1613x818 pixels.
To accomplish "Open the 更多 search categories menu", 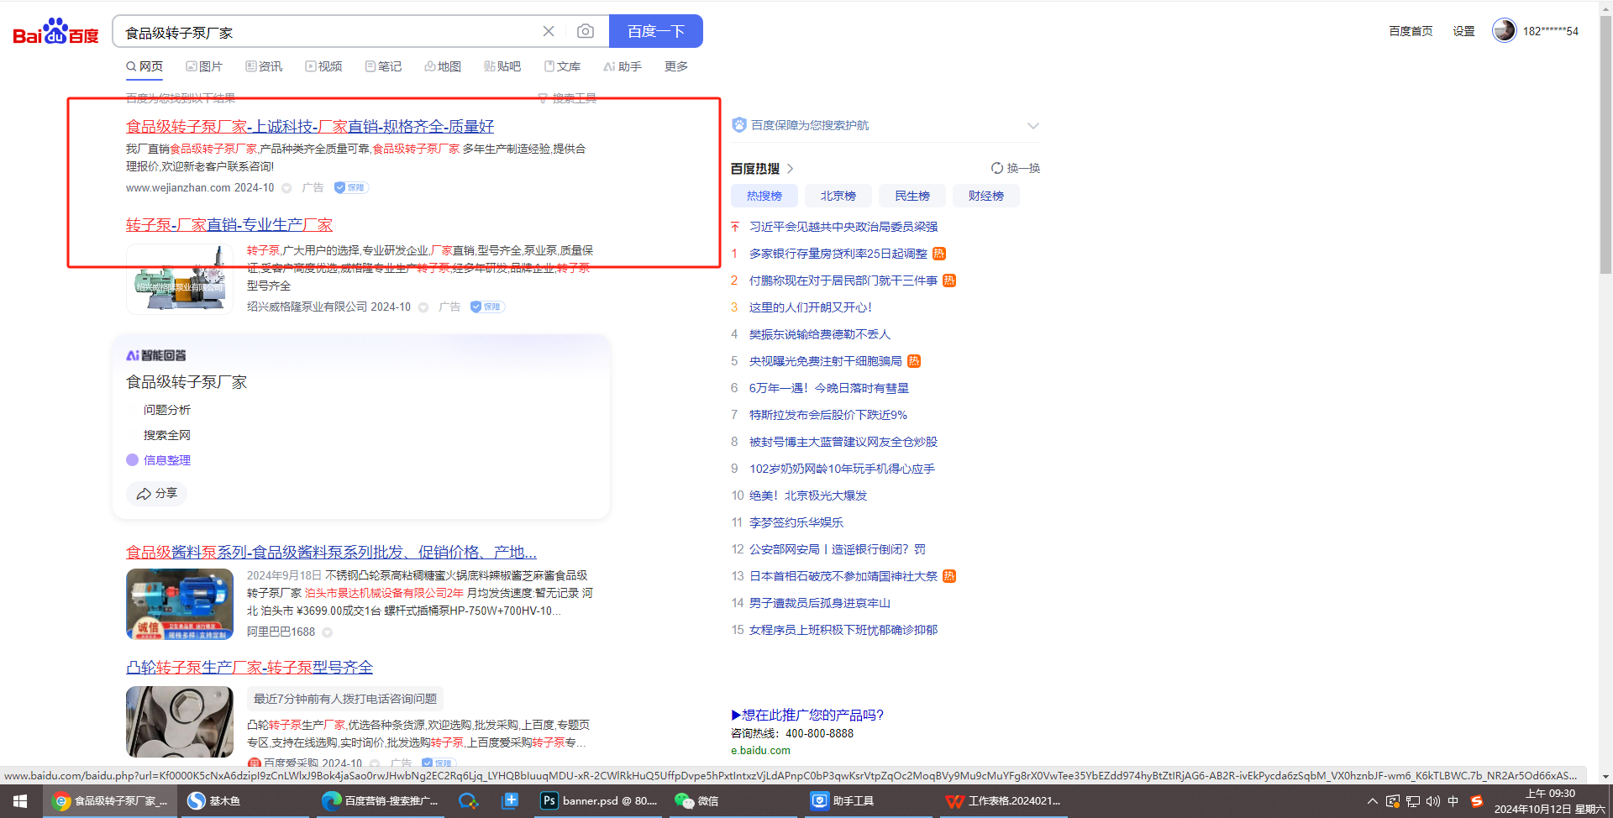I will 675,66.
